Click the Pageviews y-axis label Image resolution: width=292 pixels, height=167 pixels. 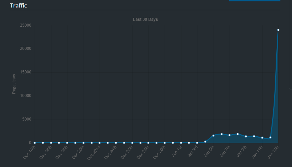(x=14, y=84)
